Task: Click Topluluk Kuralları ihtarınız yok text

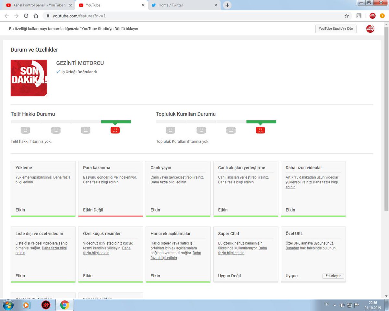Action: tap(183, 142)
